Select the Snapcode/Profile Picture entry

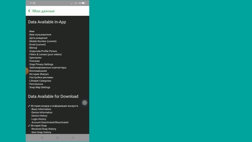click(x=43, y=51)
